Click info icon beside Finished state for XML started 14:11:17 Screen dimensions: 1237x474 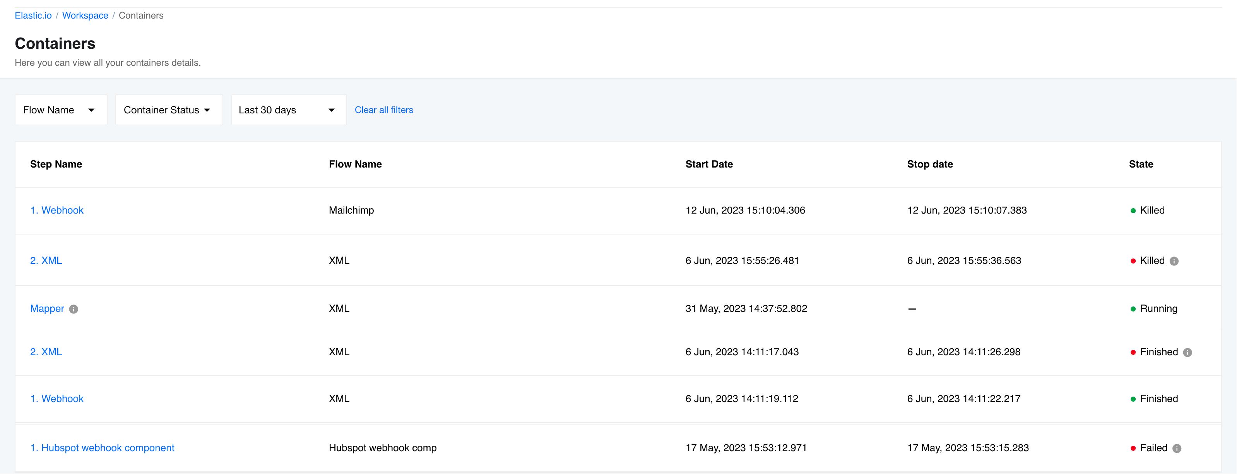click(1187, 353)
